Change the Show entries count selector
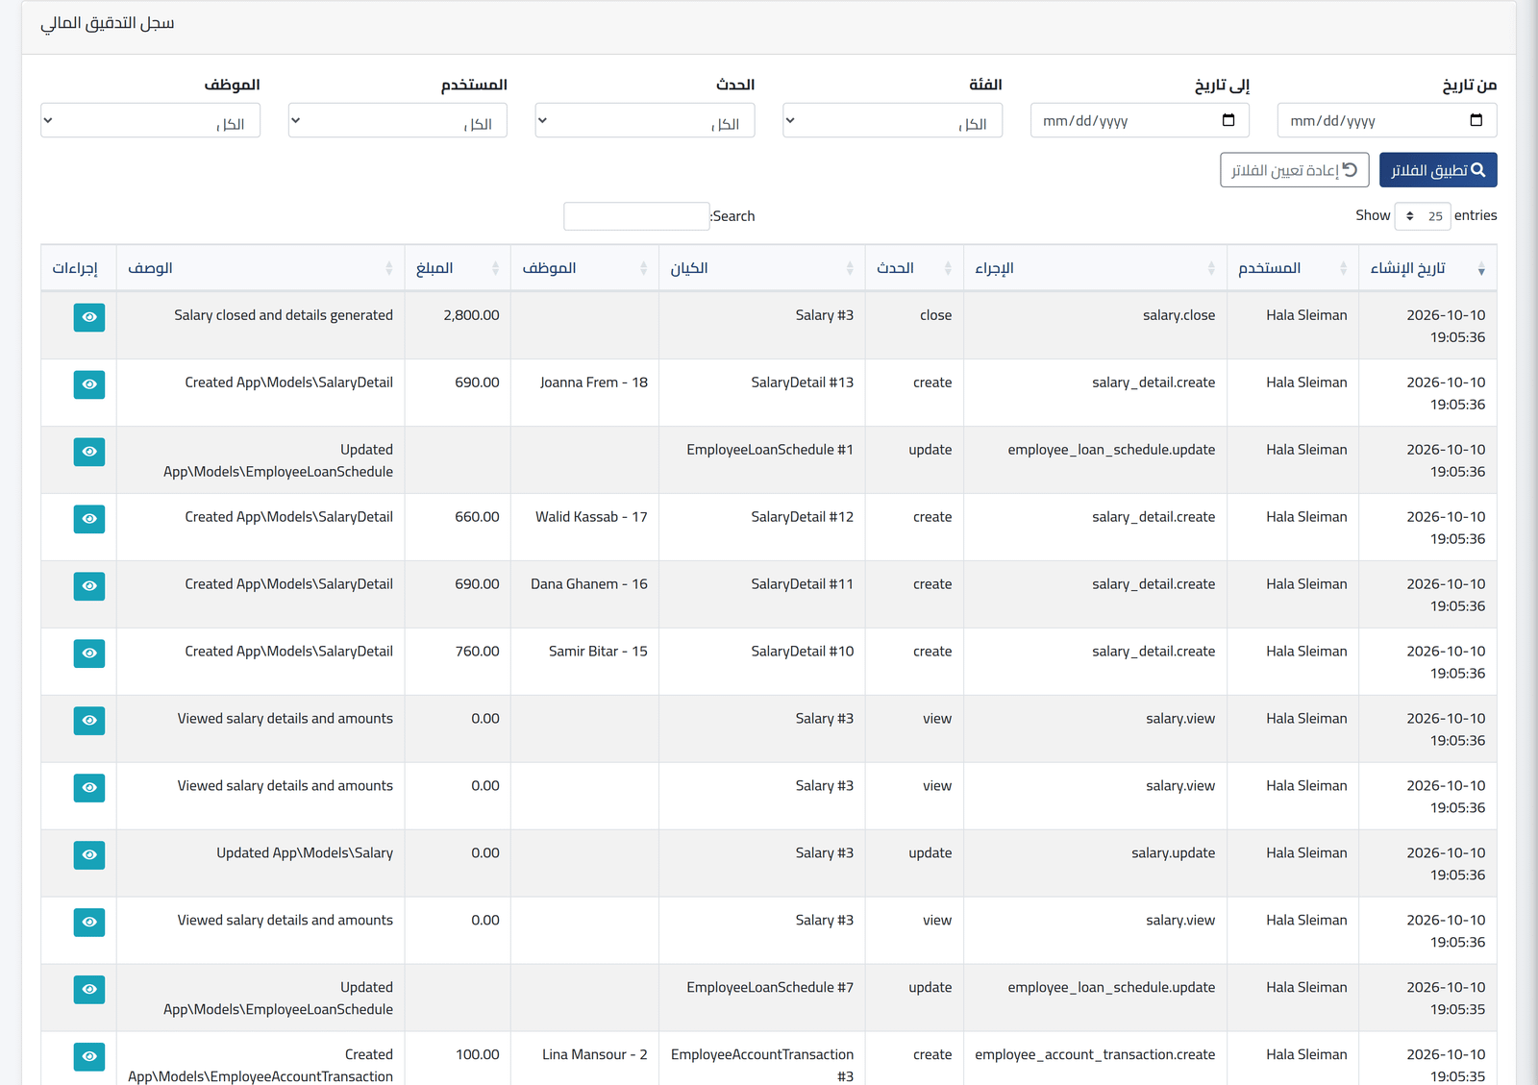The width and height of the screenshot is (1538, 1085). [1423, 216]
